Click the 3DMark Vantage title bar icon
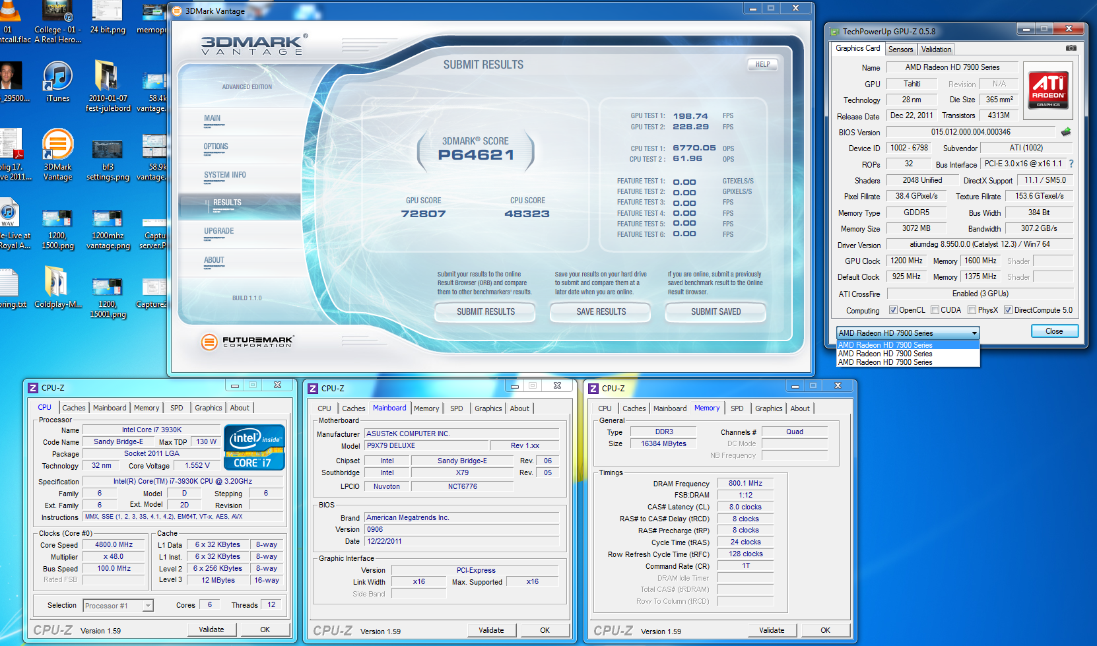This screenshot has height=646, width=1097. 177,11
